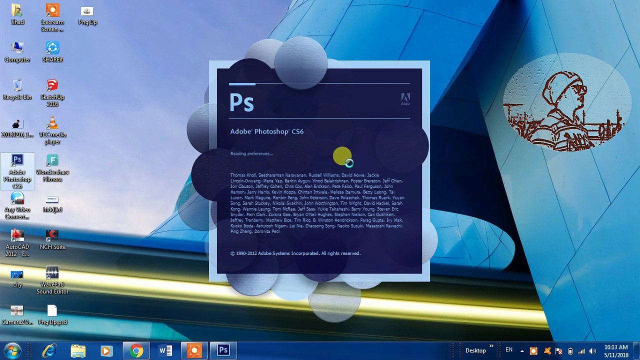Select the NCH Suite shortcut
Screen dimensions: 640x360
52,239
